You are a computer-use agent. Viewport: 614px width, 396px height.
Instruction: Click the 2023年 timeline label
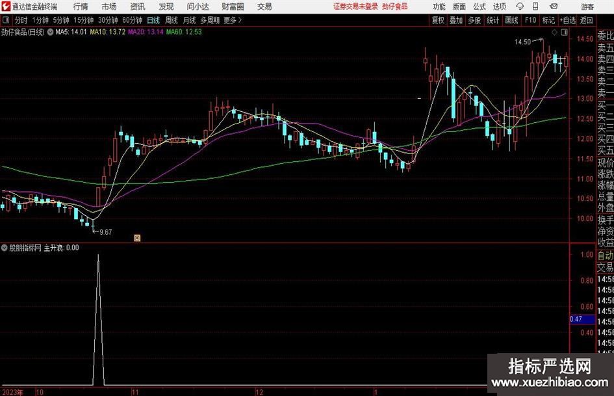[x=12, y=392]
